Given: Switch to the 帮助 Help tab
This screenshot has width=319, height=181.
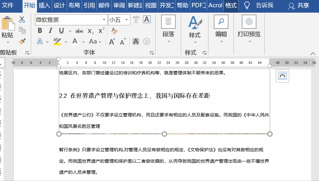Looking at the screenshot, I should pos(182,5).
